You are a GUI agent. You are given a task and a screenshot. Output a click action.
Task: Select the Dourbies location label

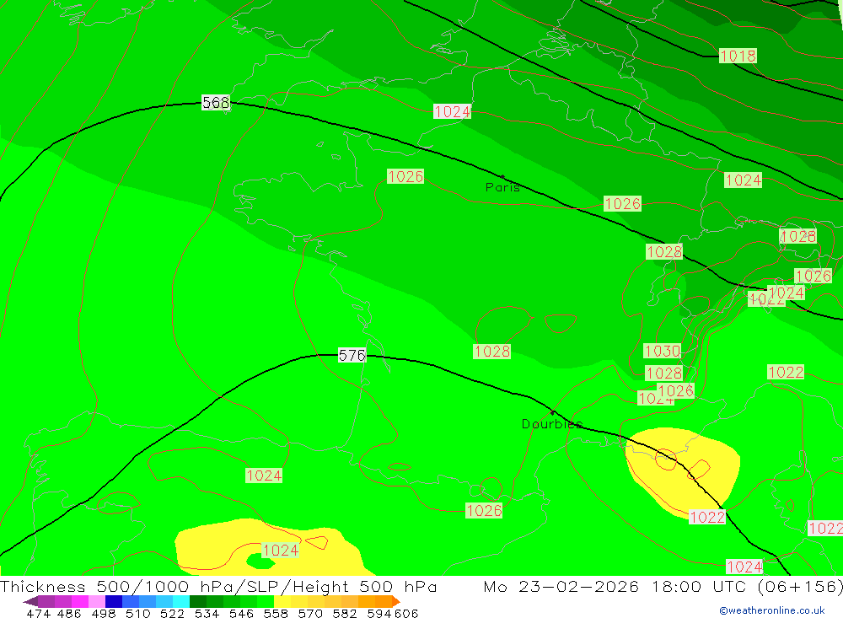pyautogui.click(x=551, y=424)
